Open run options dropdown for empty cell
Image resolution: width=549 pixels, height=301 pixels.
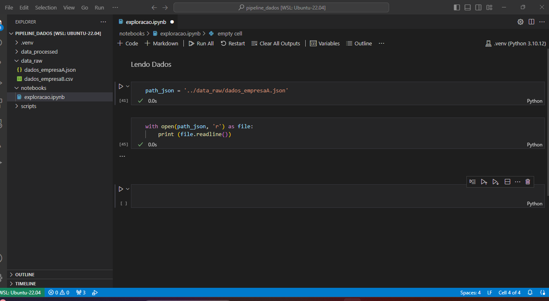(x=128, y=189)
